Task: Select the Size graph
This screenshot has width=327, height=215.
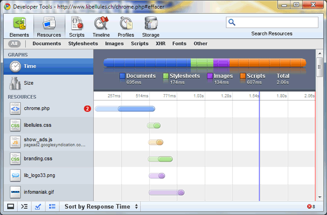Action: (48, 83)
